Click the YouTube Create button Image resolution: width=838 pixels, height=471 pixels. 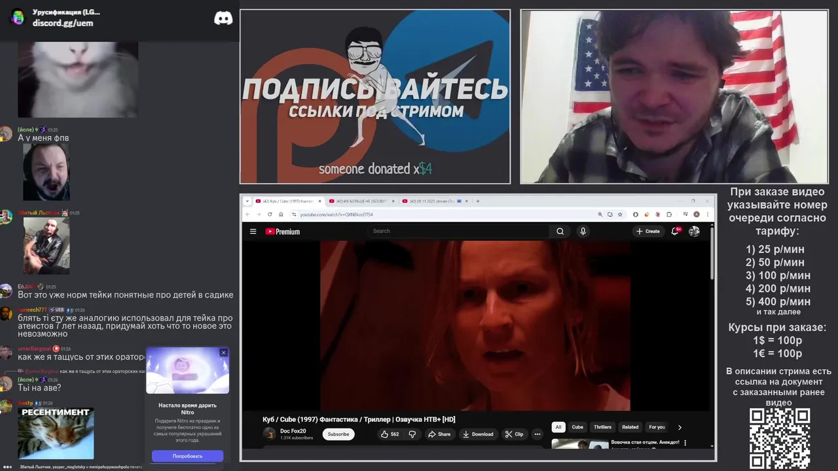click(x=647, y=231)
